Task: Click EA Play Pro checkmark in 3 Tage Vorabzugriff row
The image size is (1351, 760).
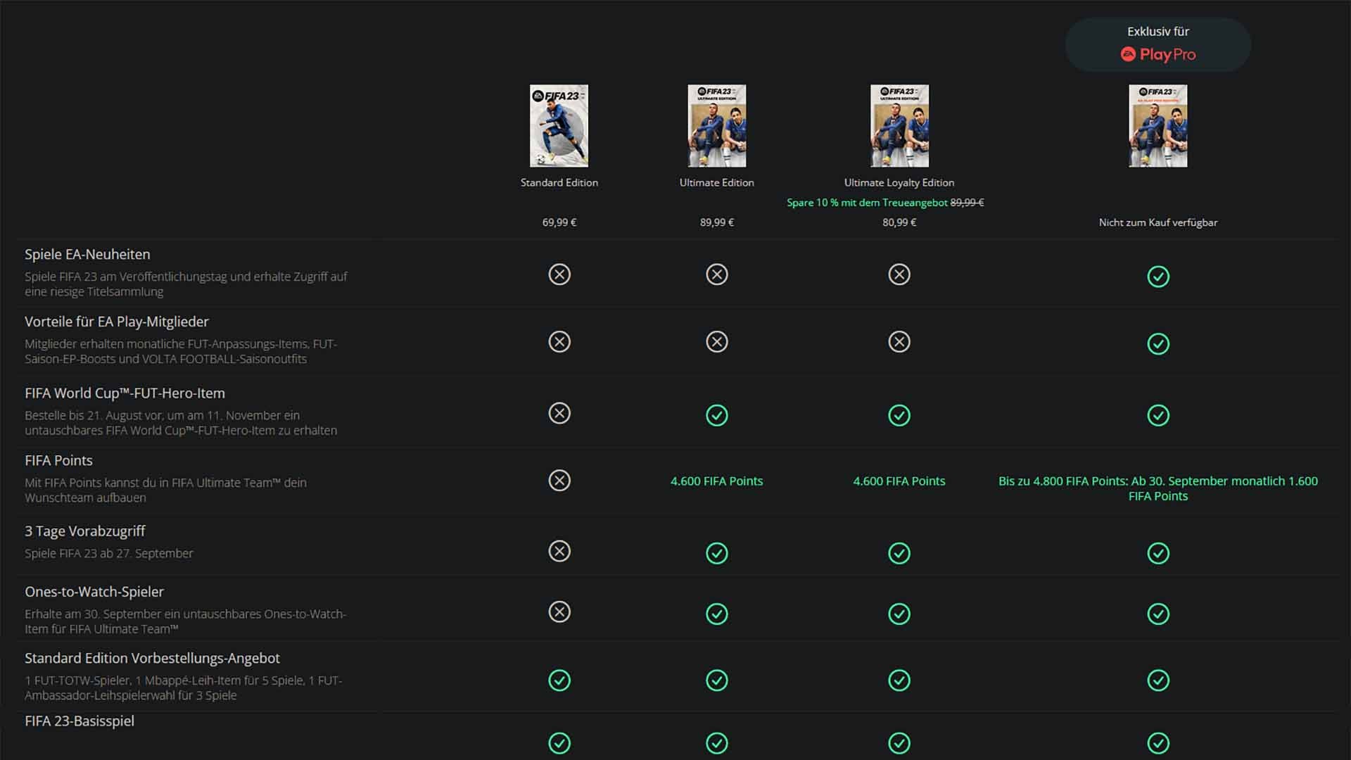Action: pyautogui.click(x=1158, y=553)
